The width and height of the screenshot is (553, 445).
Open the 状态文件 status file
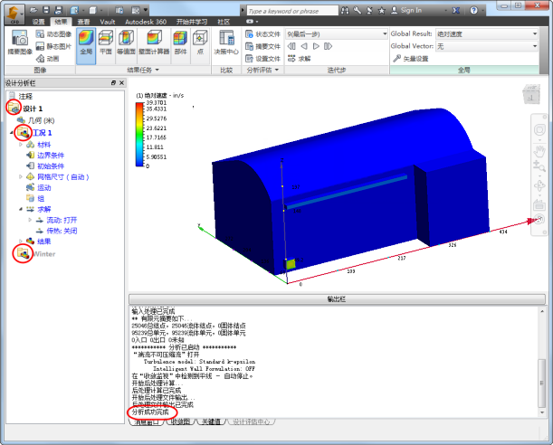262,34
